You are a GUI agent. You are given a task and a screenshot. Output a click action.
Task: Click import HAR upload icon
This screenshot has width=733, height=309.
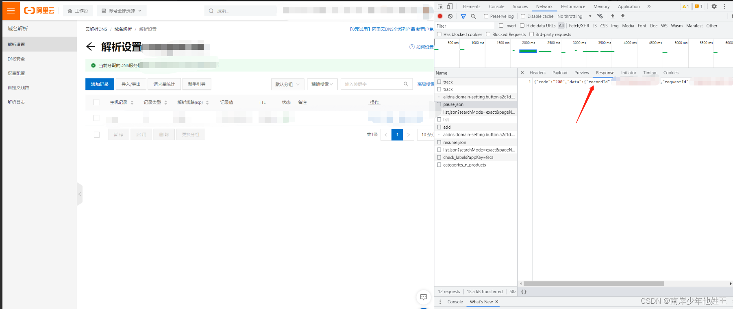[613, 16]
